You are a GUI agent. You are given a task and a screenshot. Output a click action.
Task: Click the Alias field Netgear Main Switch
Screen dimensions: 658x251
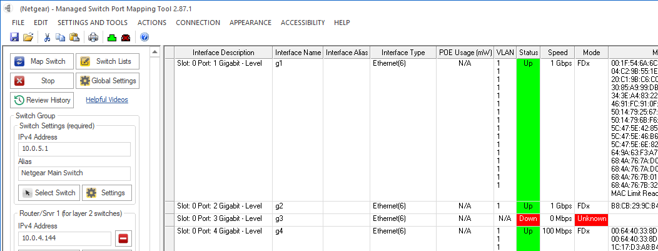[74, 174]
